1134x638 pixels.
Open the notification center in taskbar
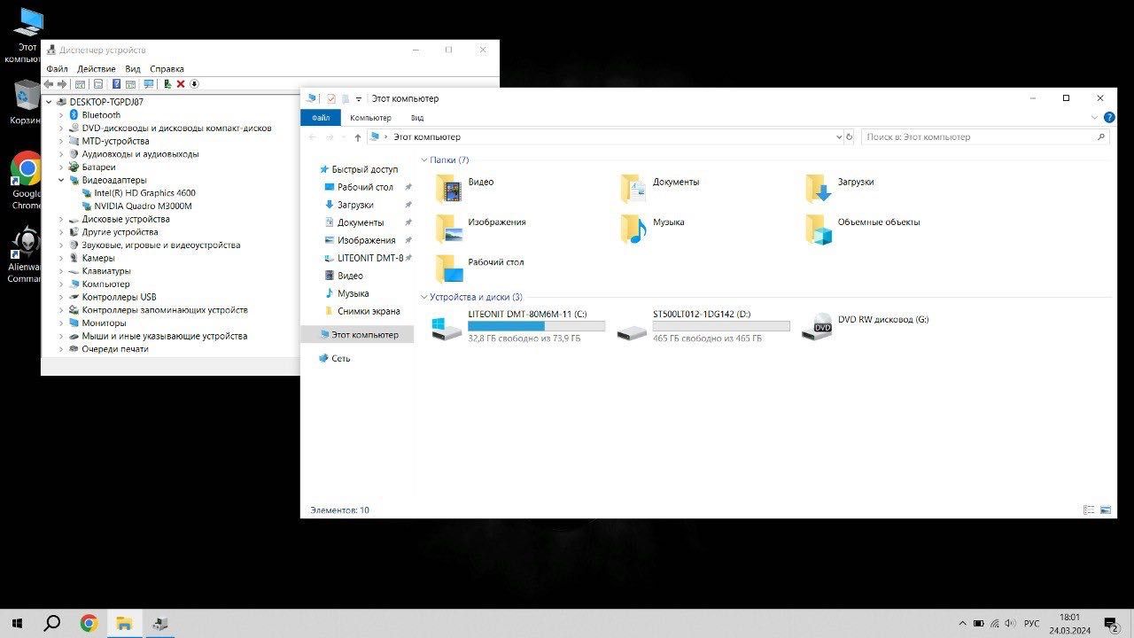click(x=1111, y=623)
